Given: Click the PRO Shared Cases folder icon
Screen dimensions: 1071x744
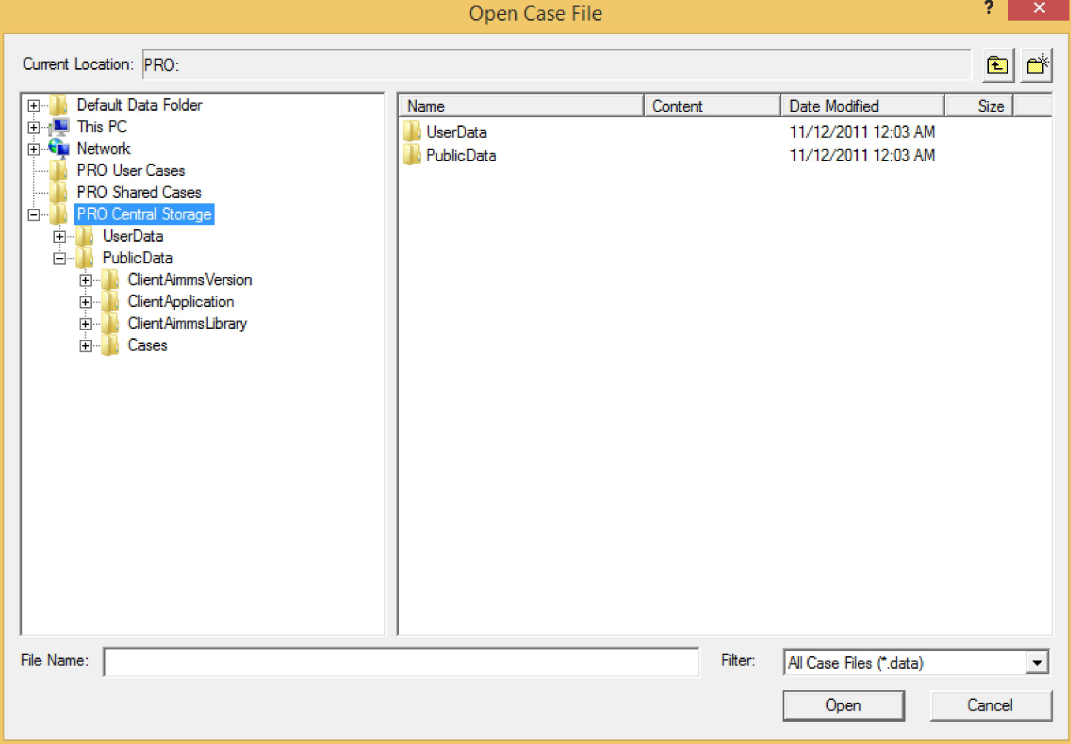Looking at the screenshot, I should pyautogui.click(x=59, y=193).
